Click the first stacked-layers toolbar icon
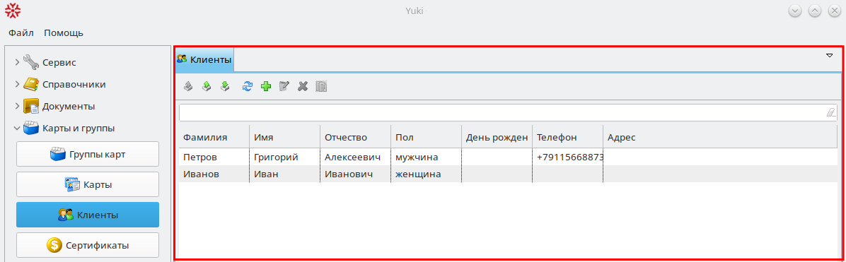Viewport: 846px width, 262px height. point(187,86)
